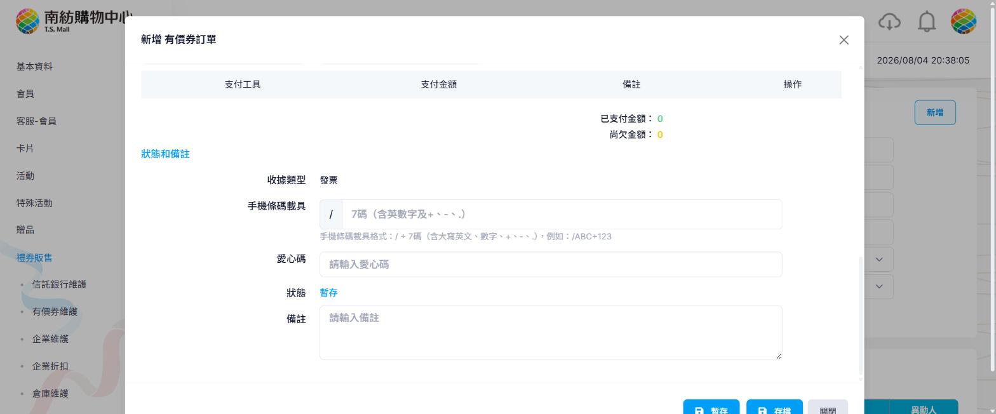
Task: Open 贈品 sidebar menu
Action: (25, 230)
